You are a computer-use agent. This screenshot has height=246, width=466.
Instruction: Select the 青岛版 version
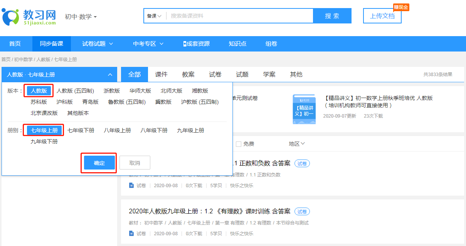pyautogui.click(x=91, y=102)
